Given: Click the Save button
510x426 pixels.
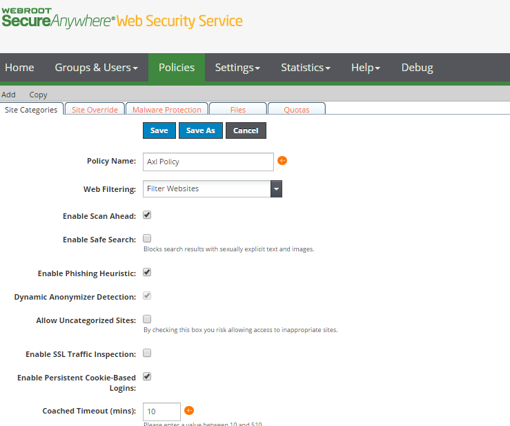Looking at the screenshot, I should point(159,130).
